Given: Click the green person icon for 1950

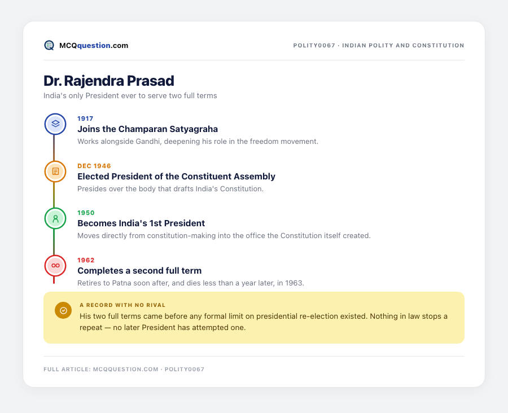Looking at the screenshot, I should (55, 218).
